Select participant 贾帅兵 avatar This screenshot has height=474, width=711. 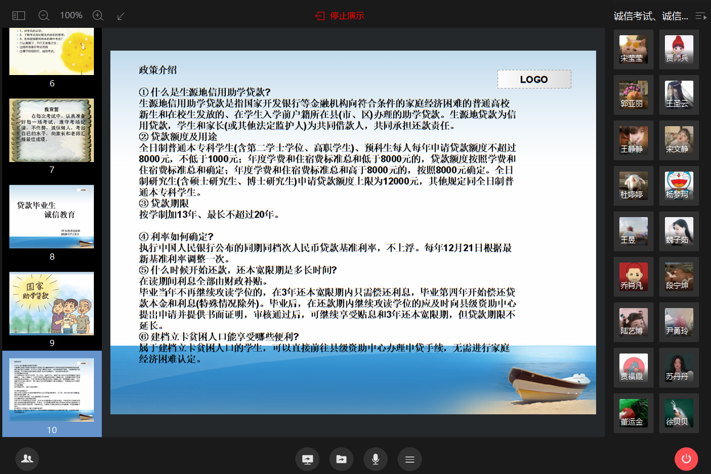coord(679,49)
